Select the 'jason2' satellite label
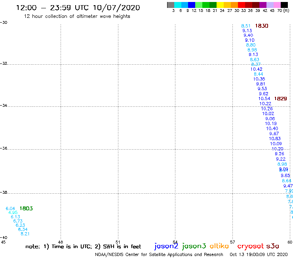 tap(166, 246)
